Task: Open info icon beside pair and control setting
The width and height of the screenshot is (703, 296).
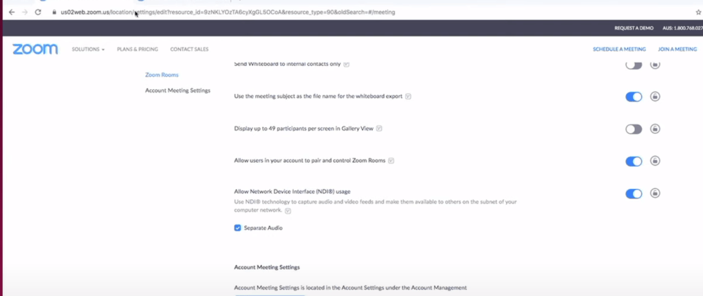Action: click(x=391, y=161)
